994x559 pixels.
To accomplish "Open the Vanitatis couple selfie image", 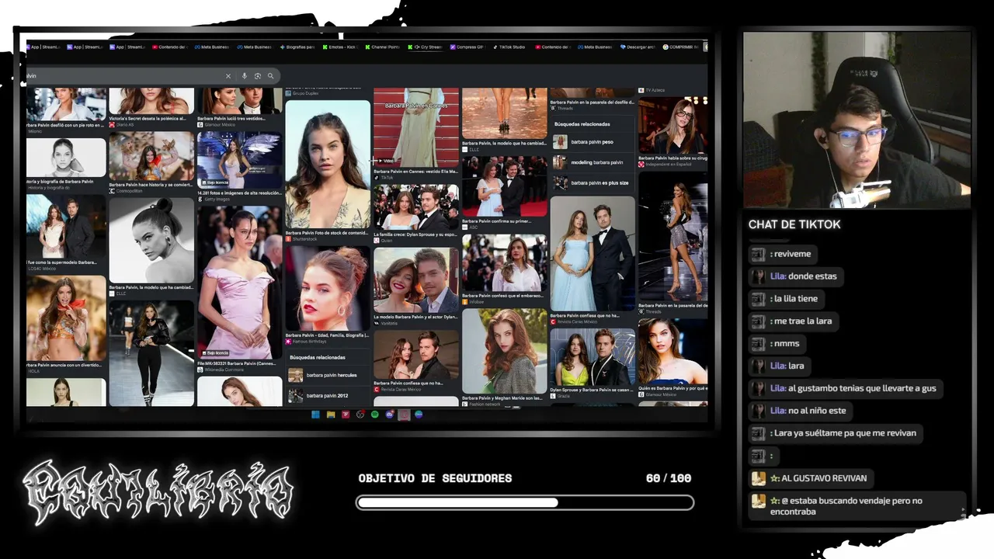I will pos(415,279).
